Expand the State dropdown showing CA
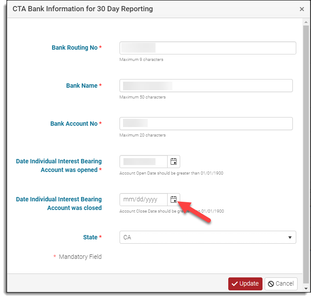 tap(207, 237)
